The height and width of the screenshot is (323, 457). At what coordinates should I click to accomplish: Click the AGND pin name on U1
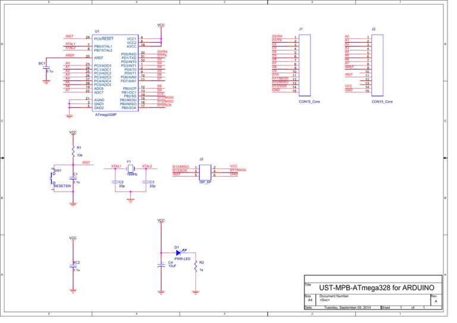tap(99, 100)
